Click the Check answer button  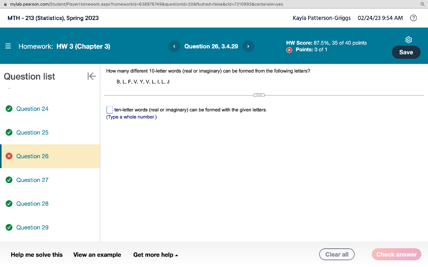(x=396, y=254)
